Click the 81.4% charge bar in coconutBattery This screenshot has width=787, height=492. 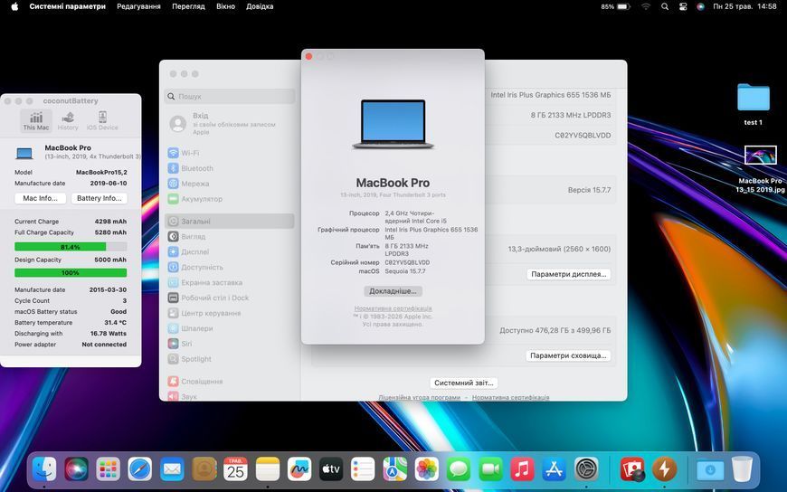[x=71, y=247]
